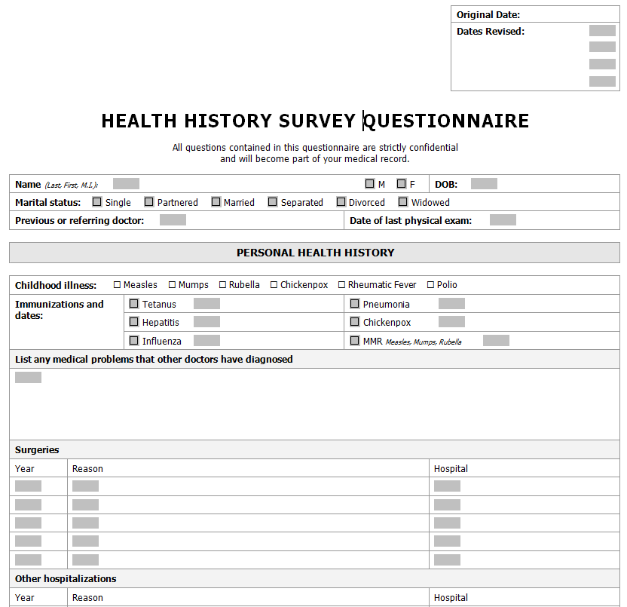Mark the Rheumatic Fever checkbox
This screenshot has height=607, width=627.
tap(341, 285)
